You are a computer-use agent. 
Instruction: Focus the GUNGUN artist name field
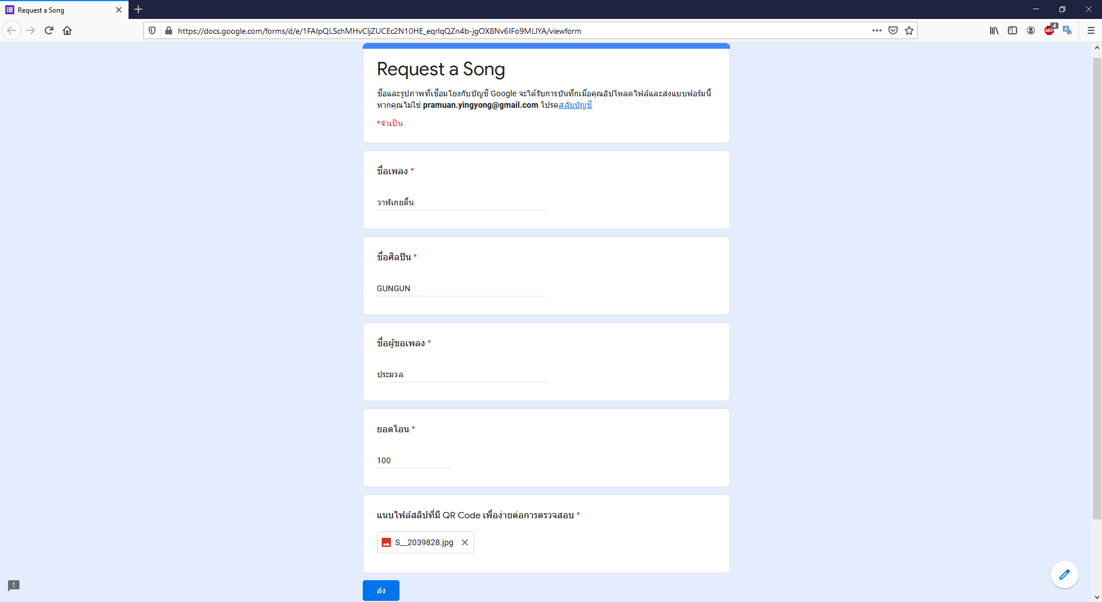pos(461,288)
